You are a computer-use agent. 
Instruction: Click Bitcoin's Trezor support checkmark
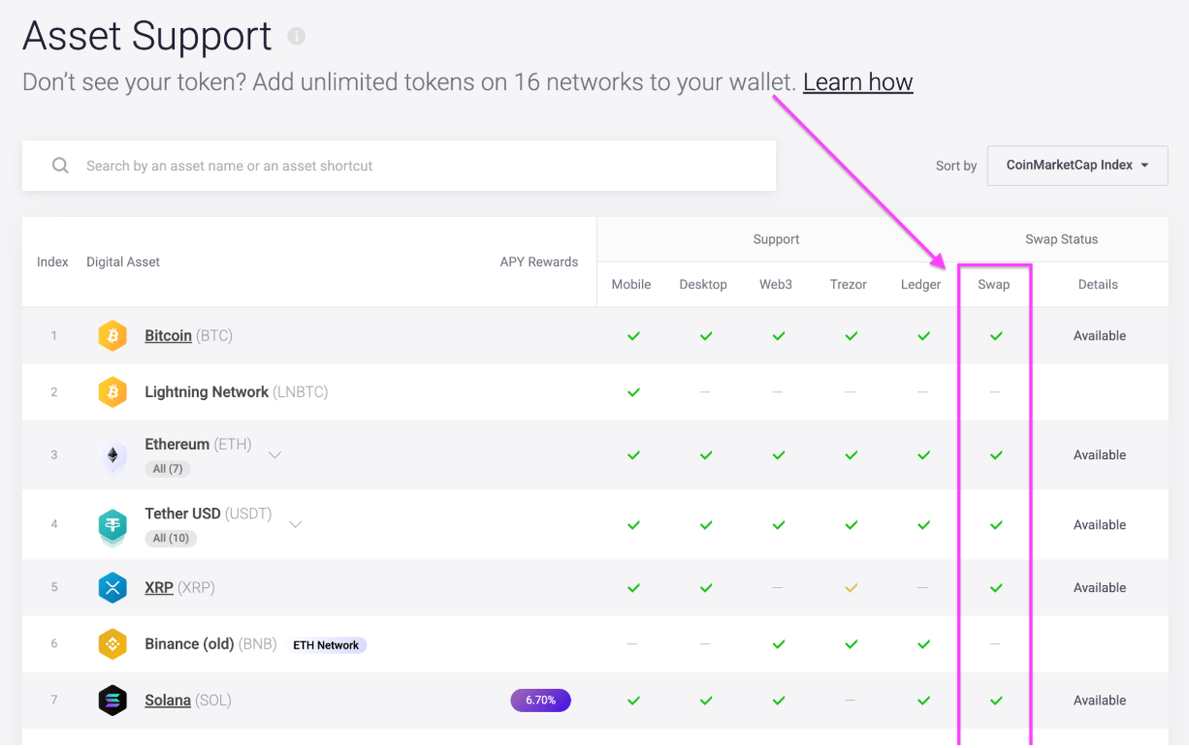(851, 336)
